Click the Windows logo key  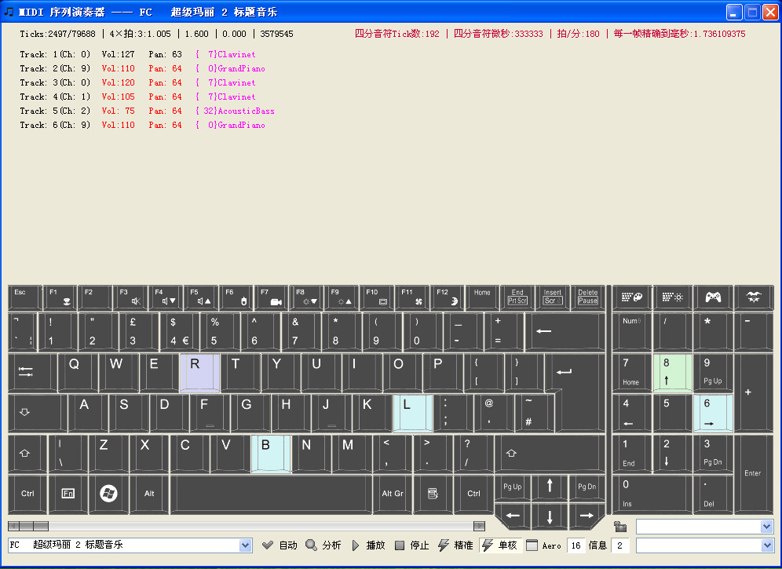108,494
